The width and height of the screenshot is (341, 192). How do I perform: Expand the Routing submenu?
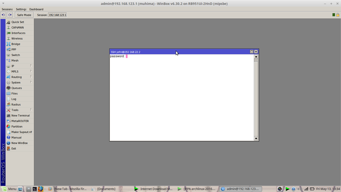coord(19,77)
